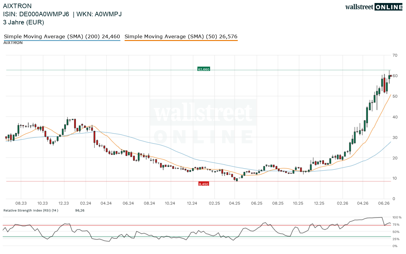Click the 06.25 date axis label
The height and width of the screenshot is (254, 406).
[x=256, y=203]
